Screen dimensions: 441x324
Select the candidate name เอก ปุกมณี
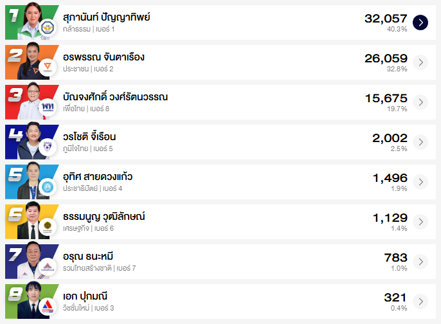[x=85, y=296]
